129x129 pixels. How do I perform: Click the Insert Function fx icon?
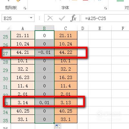click(x=74, y=18)
